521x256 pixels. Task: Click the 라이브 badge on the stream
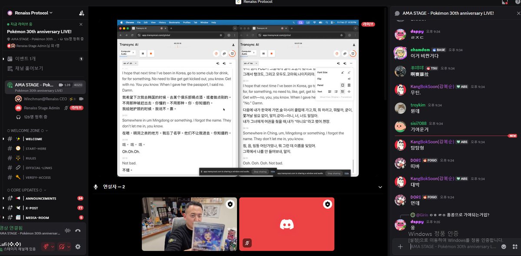(x=368, y=24)
